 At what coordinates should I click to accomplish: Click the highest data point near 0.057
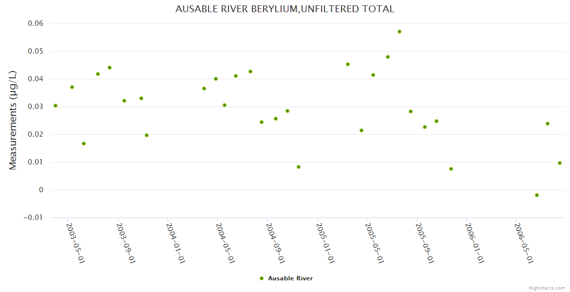coord(399,32)
